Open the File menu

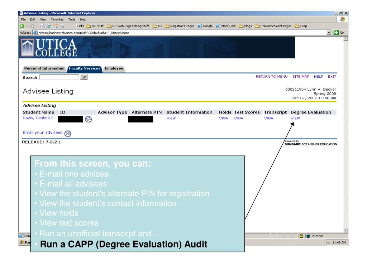[23, 20]
